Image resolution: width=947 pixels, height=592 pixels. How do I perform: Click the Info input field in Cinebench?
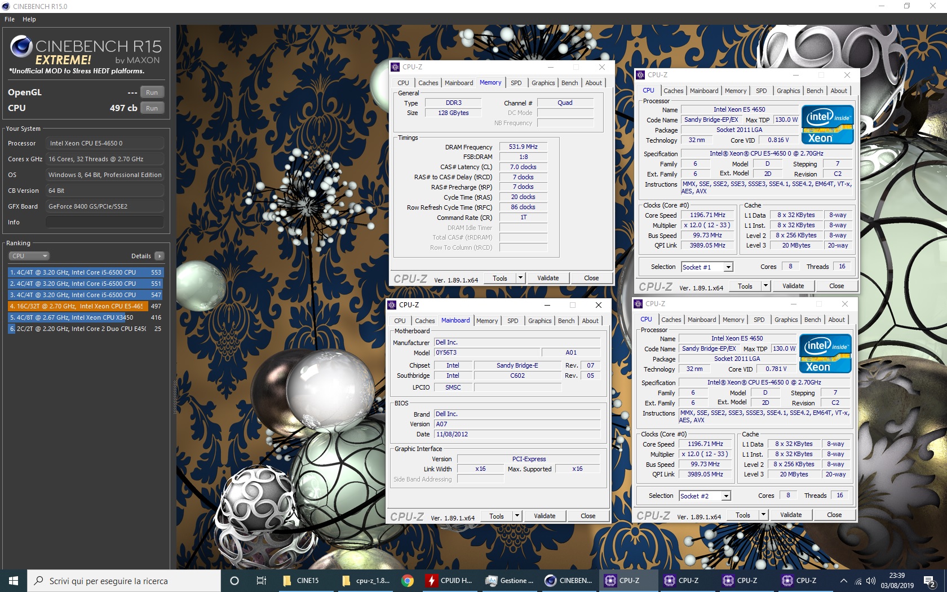(105, 222)
